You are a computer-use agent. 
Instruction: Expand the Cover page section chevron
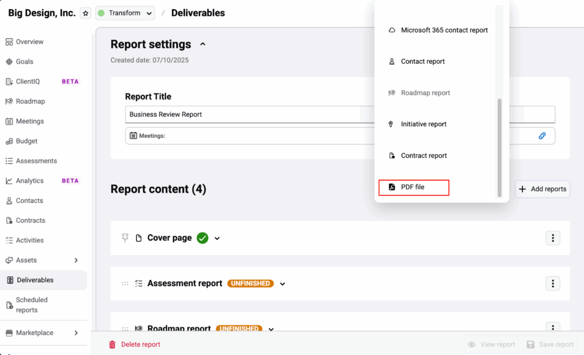pos(217,238)
